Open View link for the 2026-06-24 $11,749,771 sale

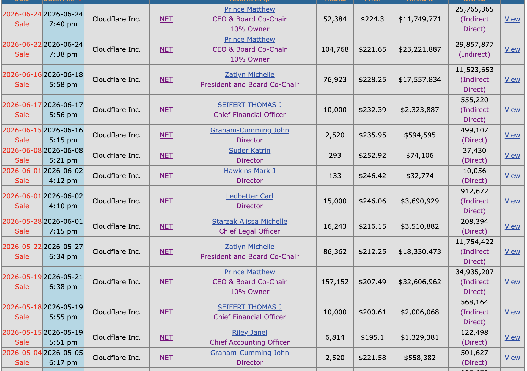coord(512,19)
